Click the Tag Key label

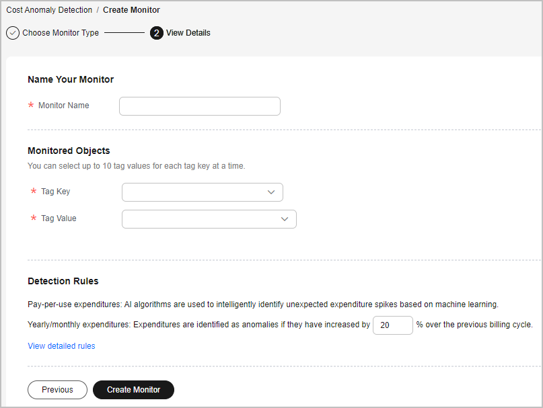55,192
